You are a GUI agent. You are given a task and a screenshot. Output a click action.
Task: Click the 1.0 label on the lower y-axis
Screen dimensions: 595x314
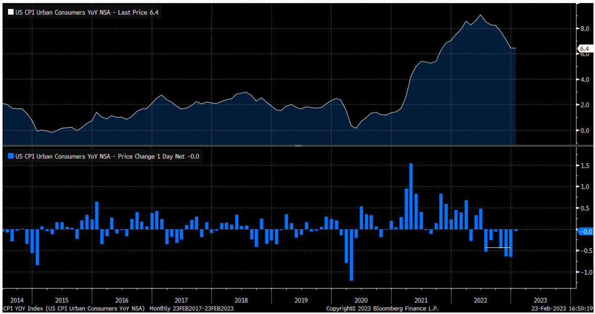(584, 187)
